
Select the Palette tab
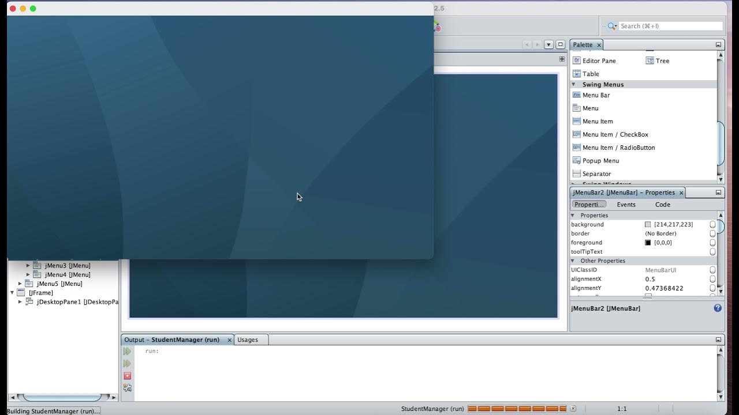(x=583, y=45)
